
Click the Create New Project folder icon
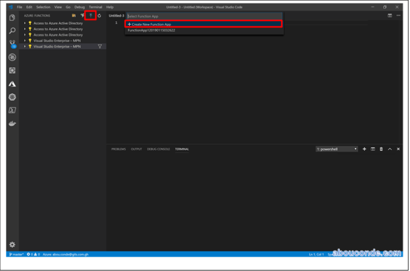pyautogui.click(x=74, y=16)
